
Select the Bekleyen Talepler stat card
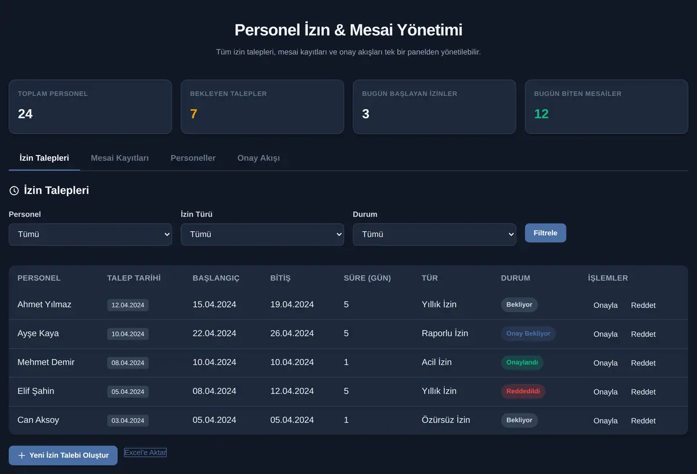point(263,107)
